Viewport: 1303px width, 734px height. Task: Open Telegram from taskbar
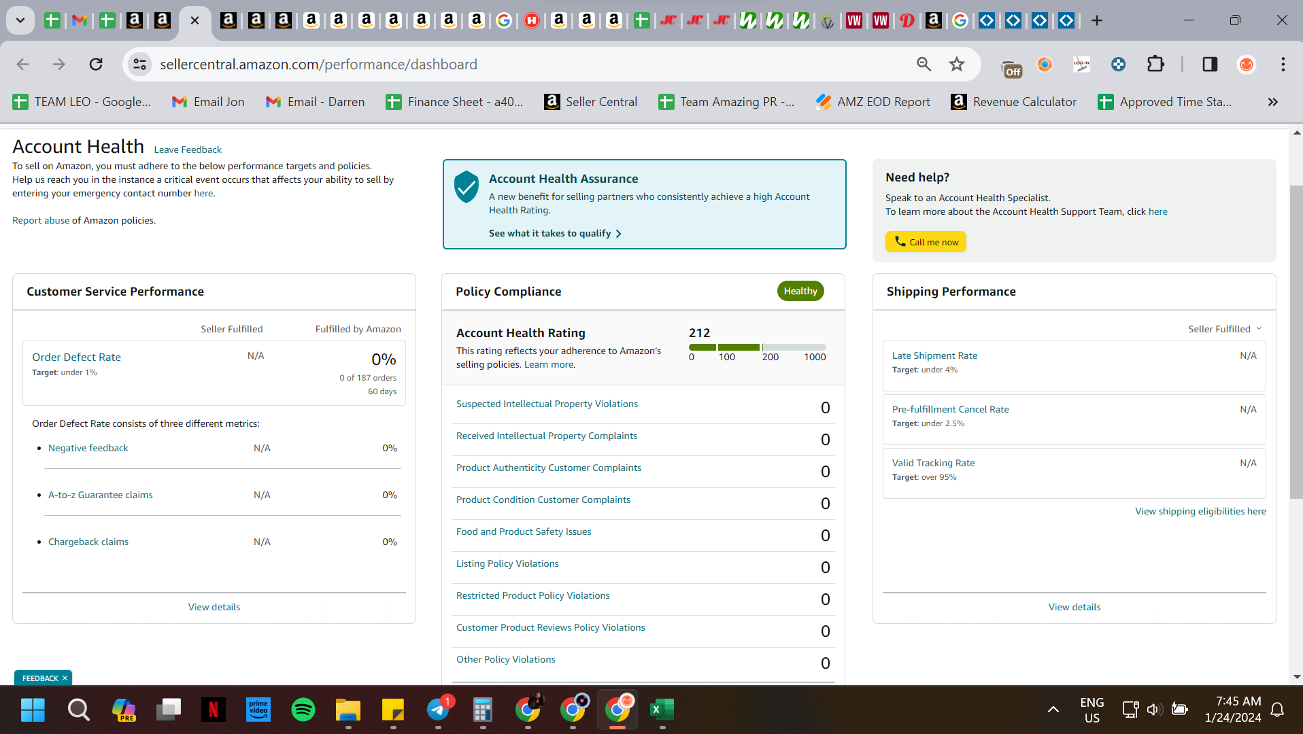pyautogui.click(x=438, y=710)
